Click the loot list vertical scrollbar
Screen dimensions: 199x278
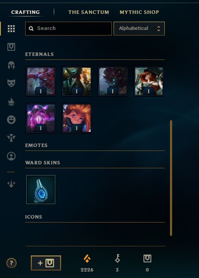pos(171,178)
